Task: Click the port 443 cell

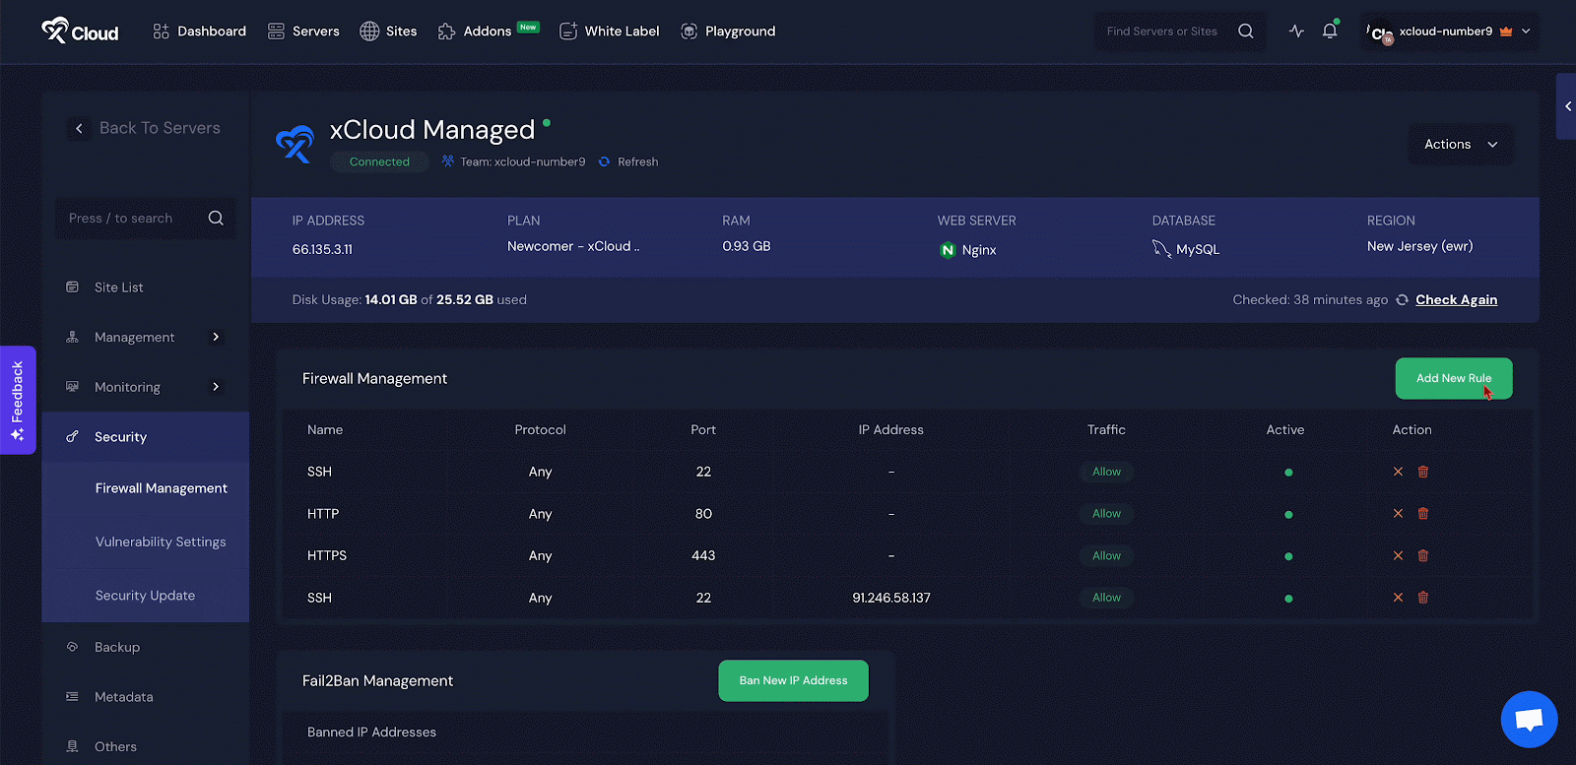Action: pos(703,555)
